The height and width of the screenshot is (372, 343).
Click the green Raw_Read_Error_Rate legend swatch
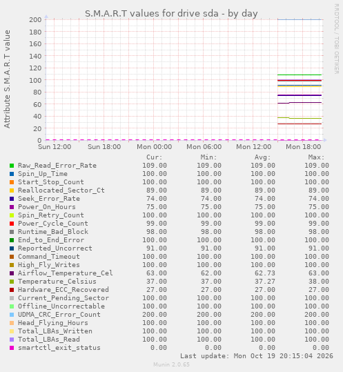click(12, 166)
